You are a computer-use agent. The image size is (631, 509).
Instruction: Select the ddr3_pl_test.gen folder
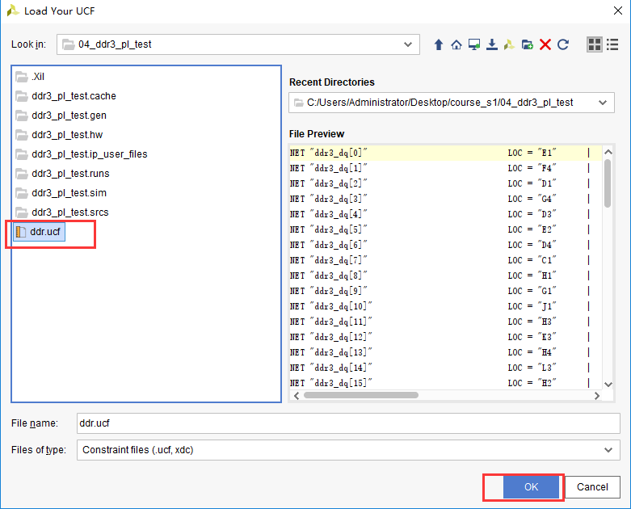[61, 115]
